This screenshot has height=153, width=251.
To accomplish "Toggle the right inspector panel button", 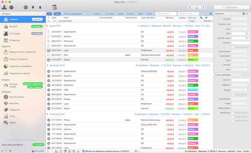I will [x=202, y=7].
